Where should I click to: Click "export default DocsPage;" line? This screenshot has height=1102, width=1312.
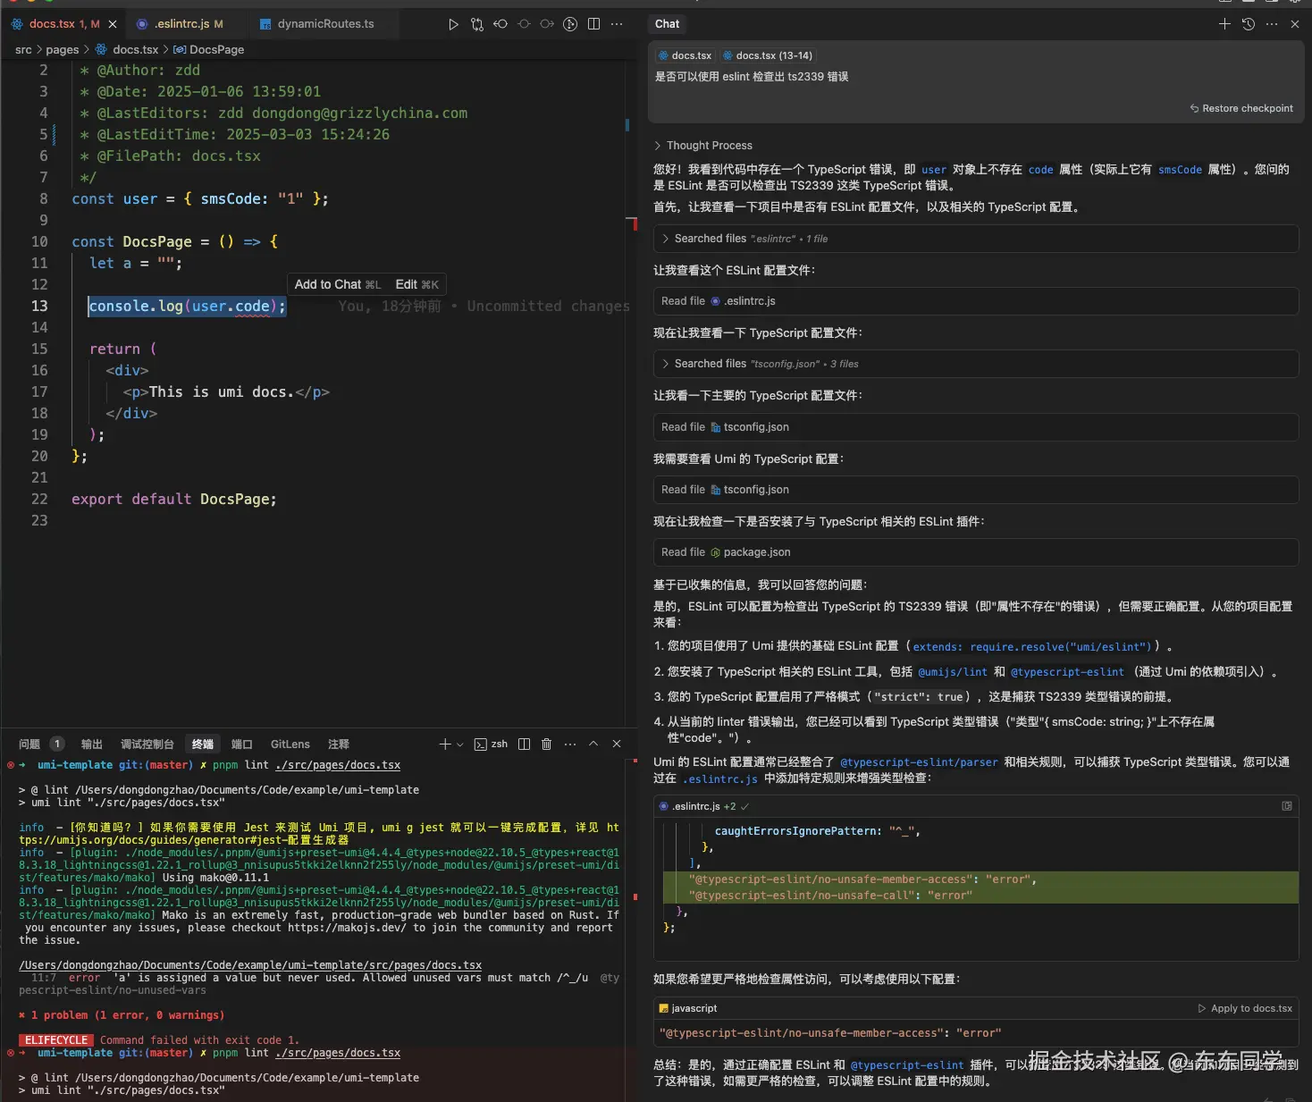click(174, 499)
